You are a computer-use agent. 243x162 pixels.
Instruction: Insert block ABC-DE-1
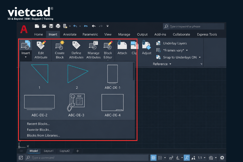[x=113, y=76]
